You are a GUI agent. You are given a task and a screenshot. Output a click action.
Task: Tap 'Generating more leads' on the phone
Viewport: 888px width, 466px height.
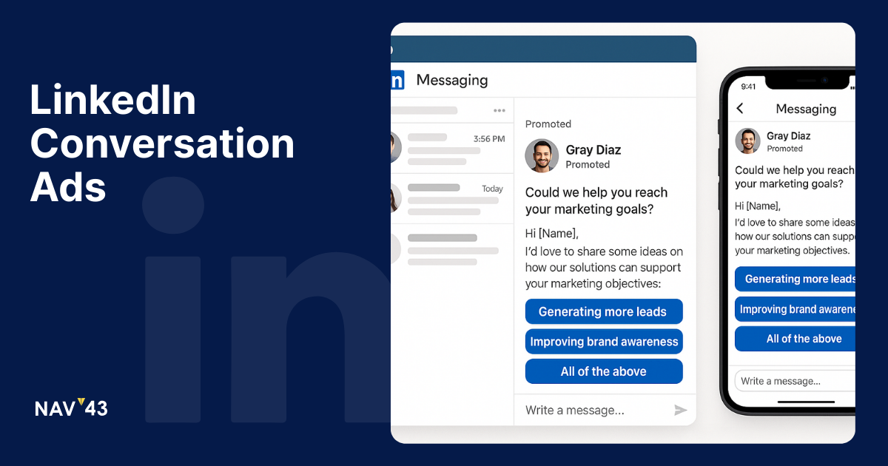tap(795, 279)
